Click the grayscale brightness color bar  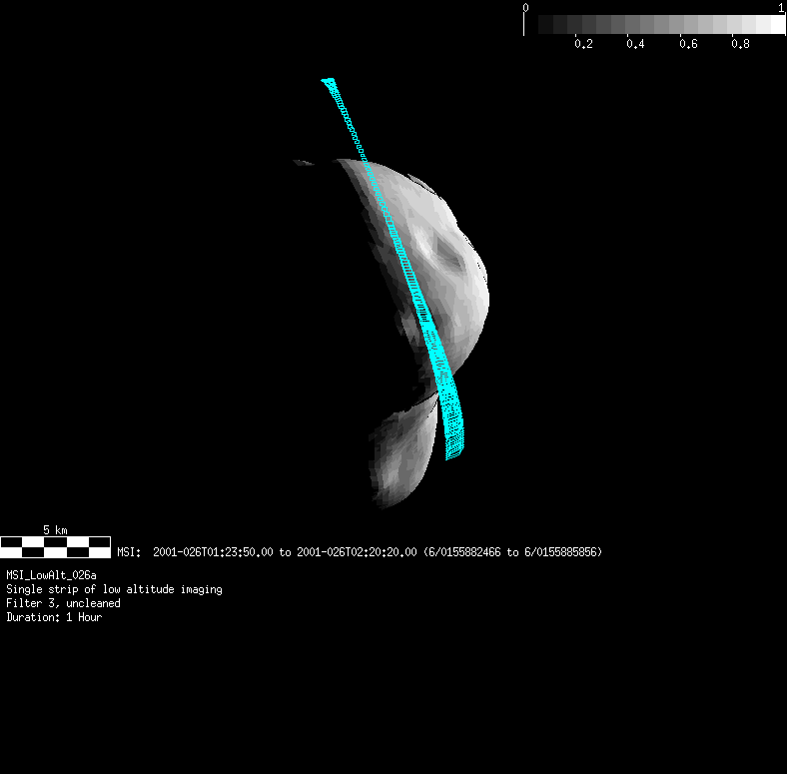[654, 24]
